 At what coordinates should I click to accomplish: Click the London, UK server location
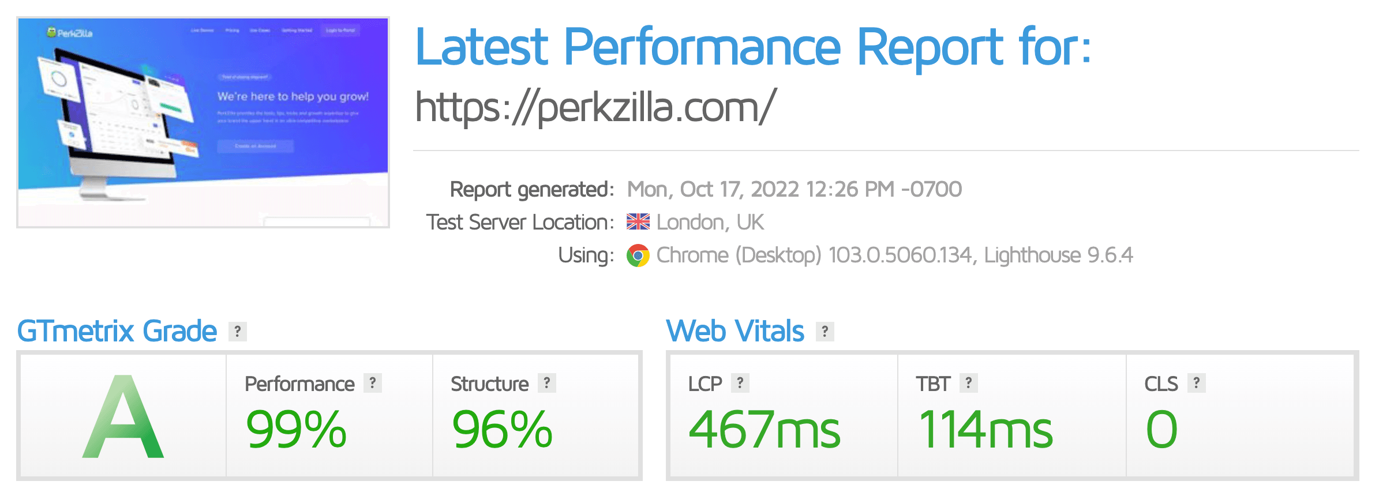[x=710, y=222]
